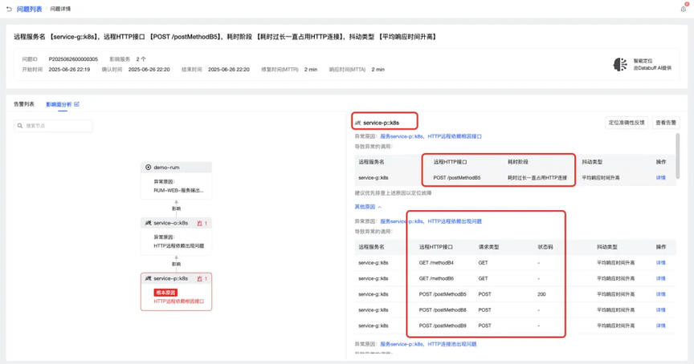This screenshot has height=364, width=694.
Task: Open the notification bell icon
Action: pyautogui.click(x=684, y=8)
